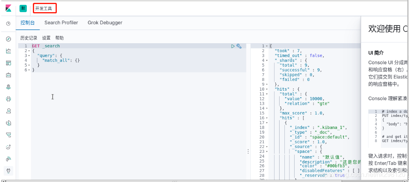Collapse hits array fold arrow line 16
Screen dimensions: 409x182
(267, 118)
